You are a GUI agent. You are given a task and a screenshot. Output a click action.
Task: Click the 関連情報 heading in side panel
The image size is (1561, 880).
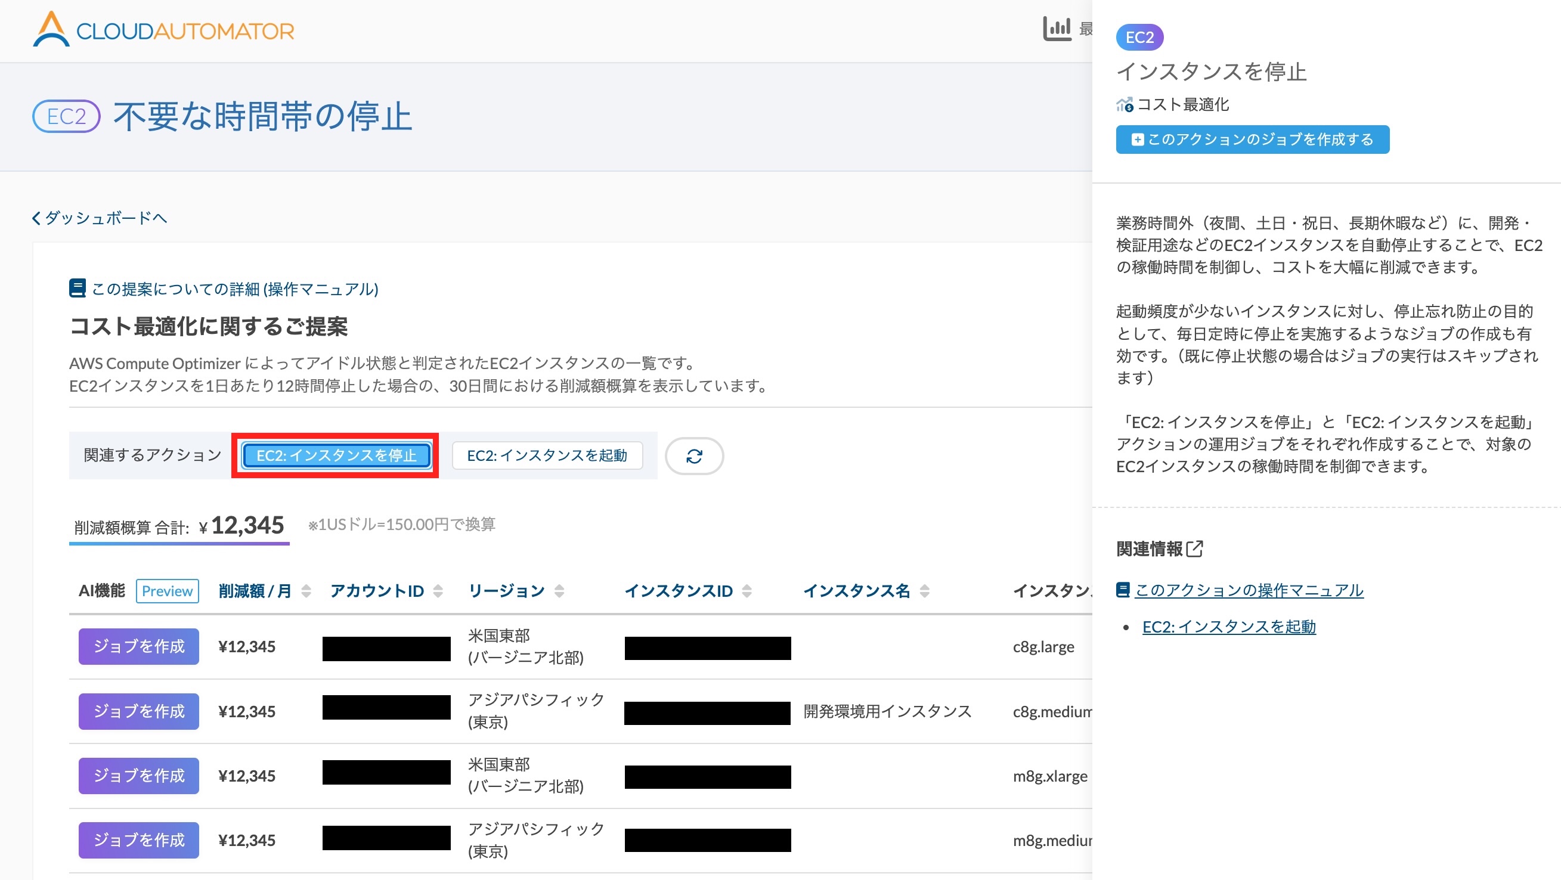click(1150, 549)
